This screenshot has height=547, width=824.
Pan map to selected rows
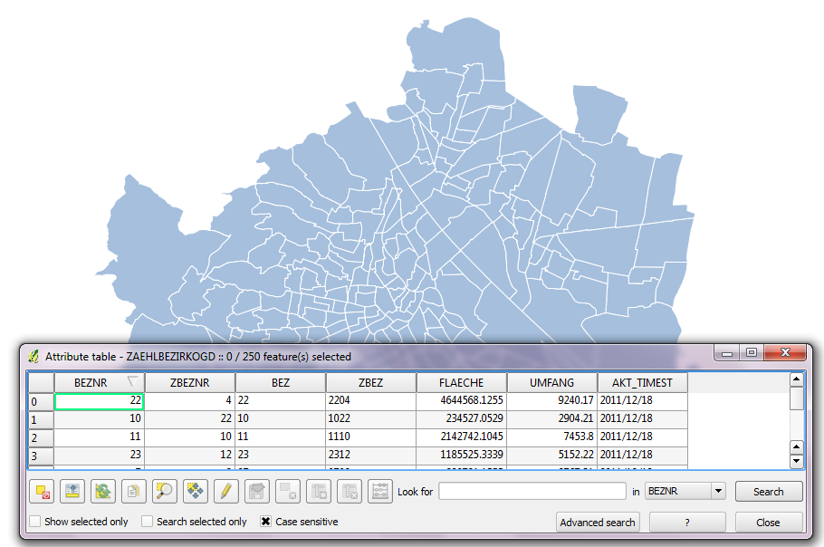pyautogui.click(x=196, y=492)
